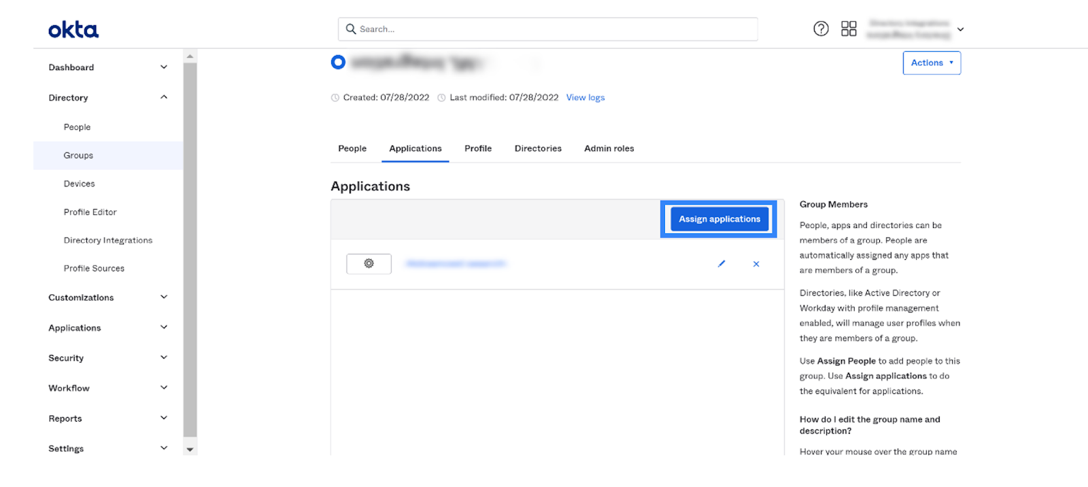Open the View logs link
Screen dimensions: 1088x487
[585, 98]
